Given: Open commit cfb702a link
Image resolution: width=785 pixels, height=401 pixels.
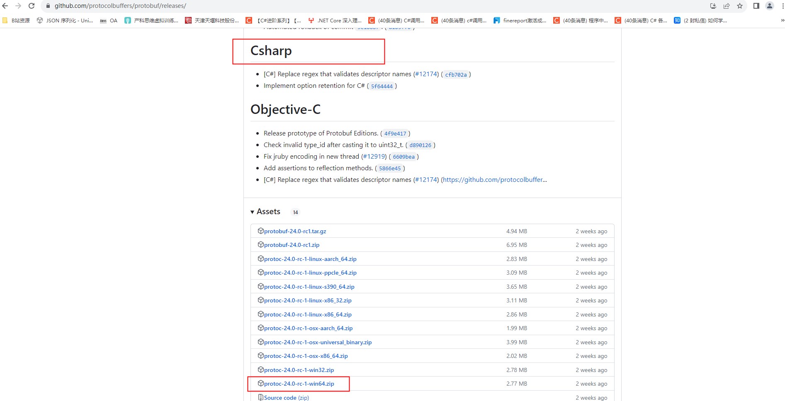Looking at the screenshot, I should 456,75.
